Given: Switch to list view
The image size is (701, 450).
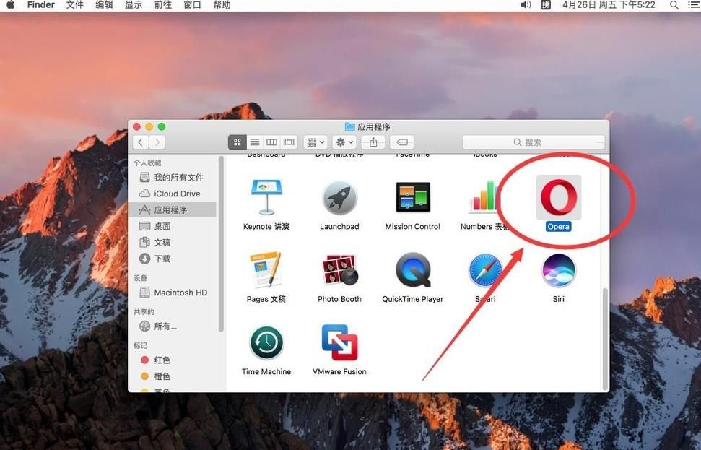Looking at the screenshot, I should pos(254,142).
